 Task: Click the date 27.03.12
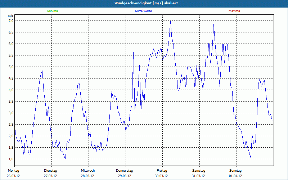pyautogui.click(x=50, y=176)
